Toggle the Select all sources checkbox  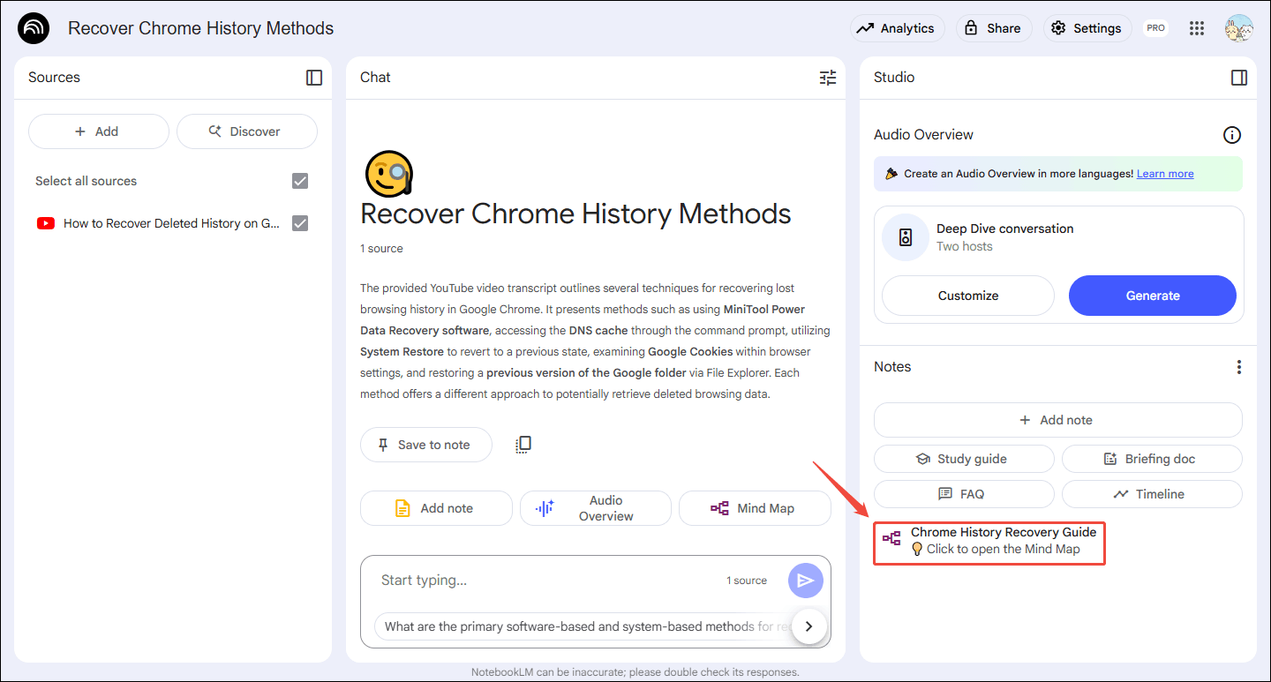[300, 181]
